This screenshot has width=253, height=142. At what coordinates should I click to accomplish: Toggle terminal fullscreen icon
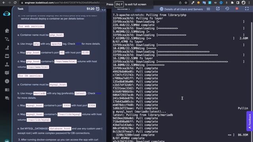pos(247,9)
